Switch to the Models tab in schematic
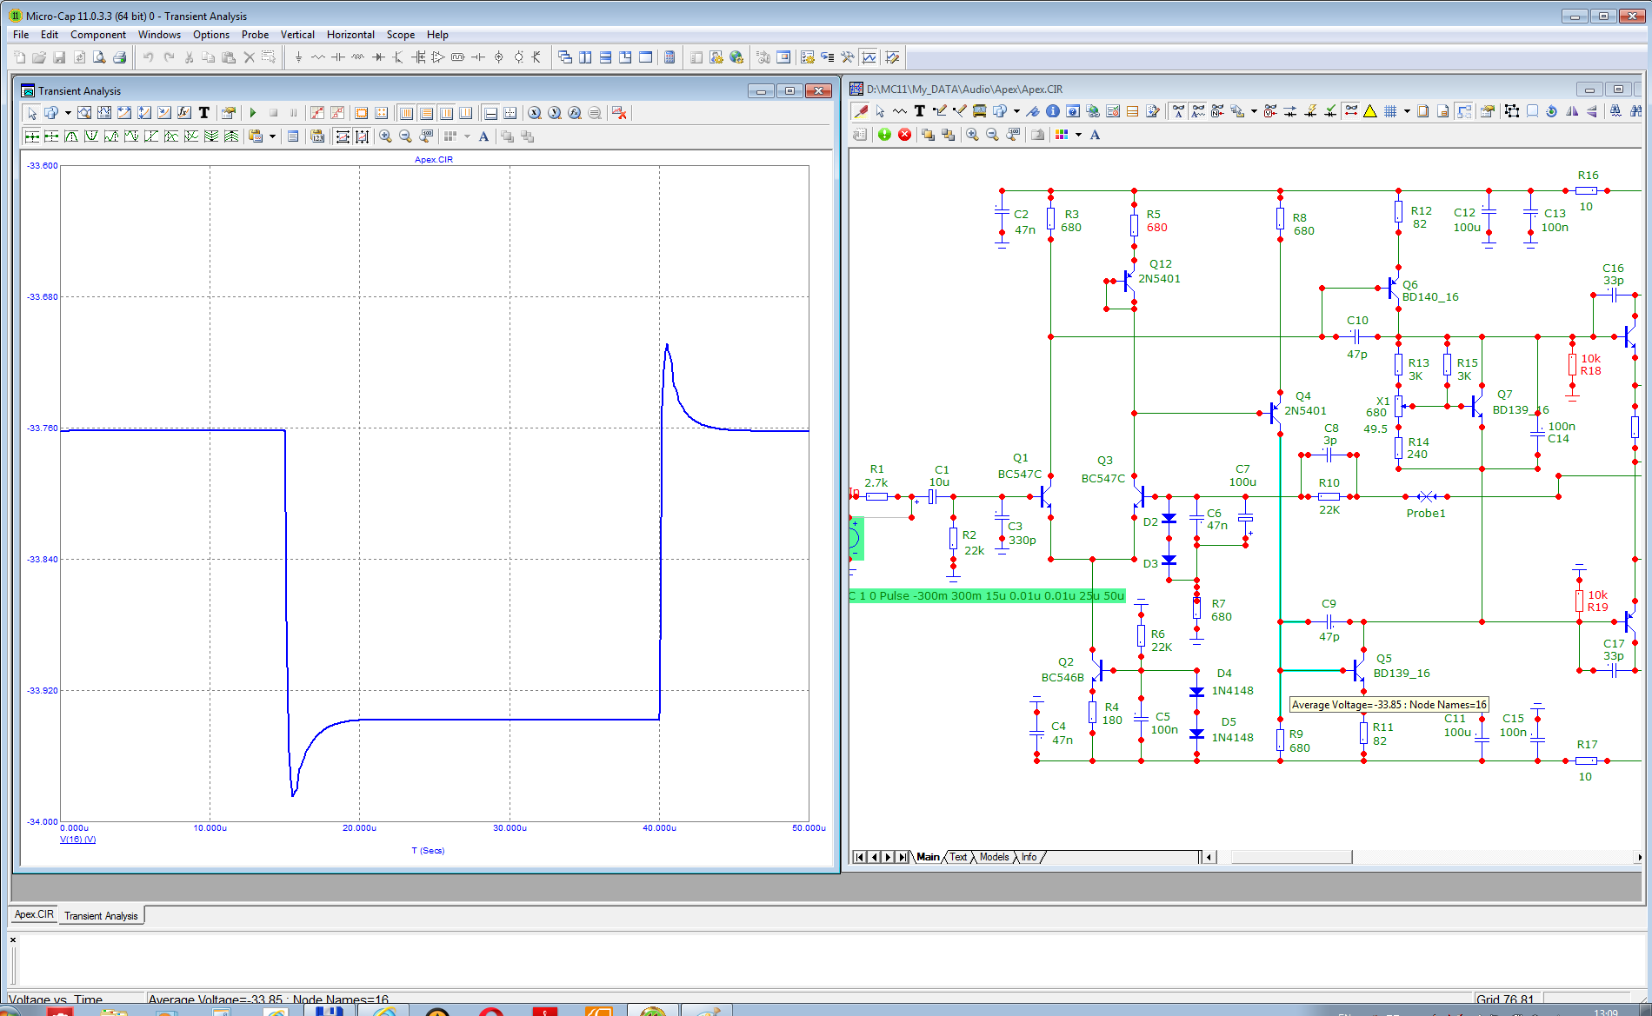Image resolution: width=1652 pixels, height=1016 pixels. point(994,857)
